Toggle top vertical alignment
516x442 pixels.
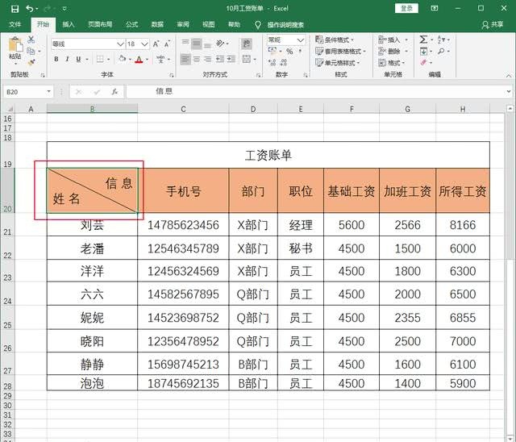(x=185, y=44)
